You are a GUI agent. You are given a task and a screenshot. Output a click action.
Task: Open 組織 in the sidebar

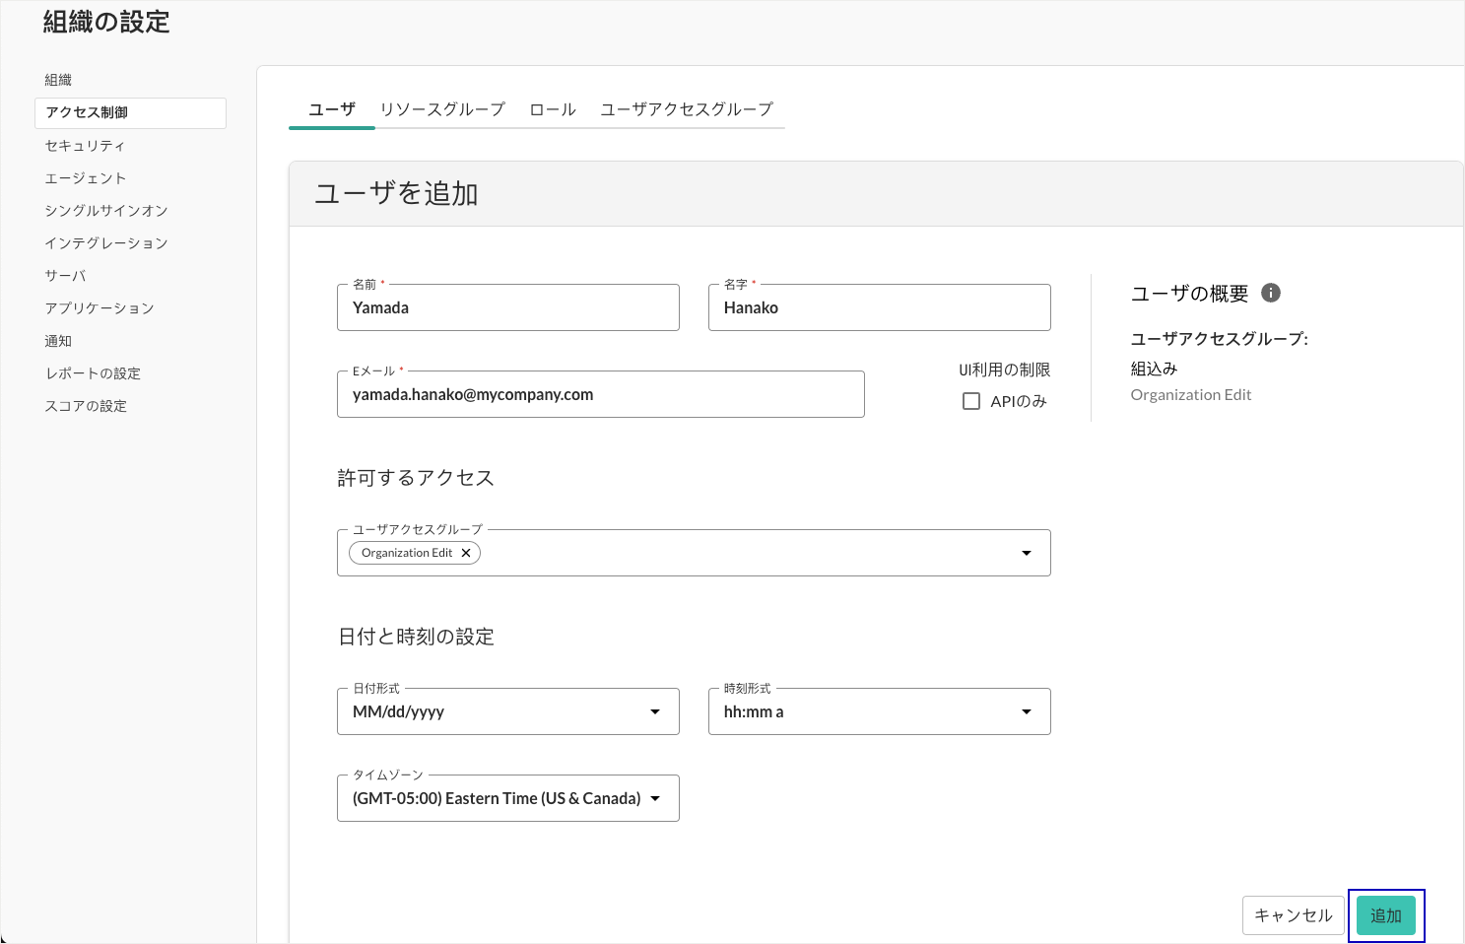(x=58, y=80)
